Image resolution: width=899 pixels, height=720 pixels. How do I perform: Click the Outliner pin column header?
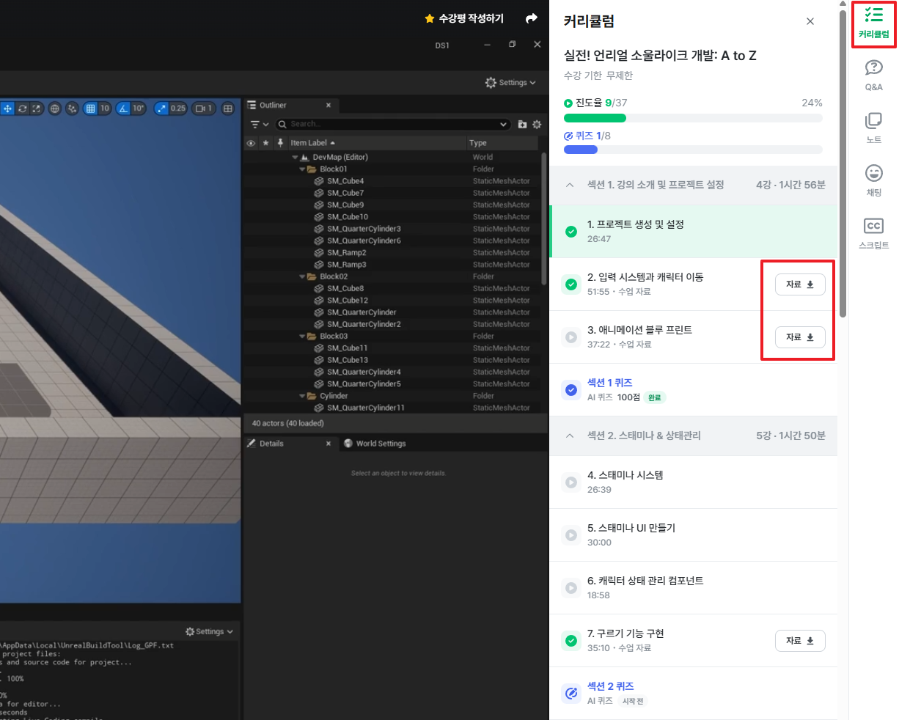[280, 143]
